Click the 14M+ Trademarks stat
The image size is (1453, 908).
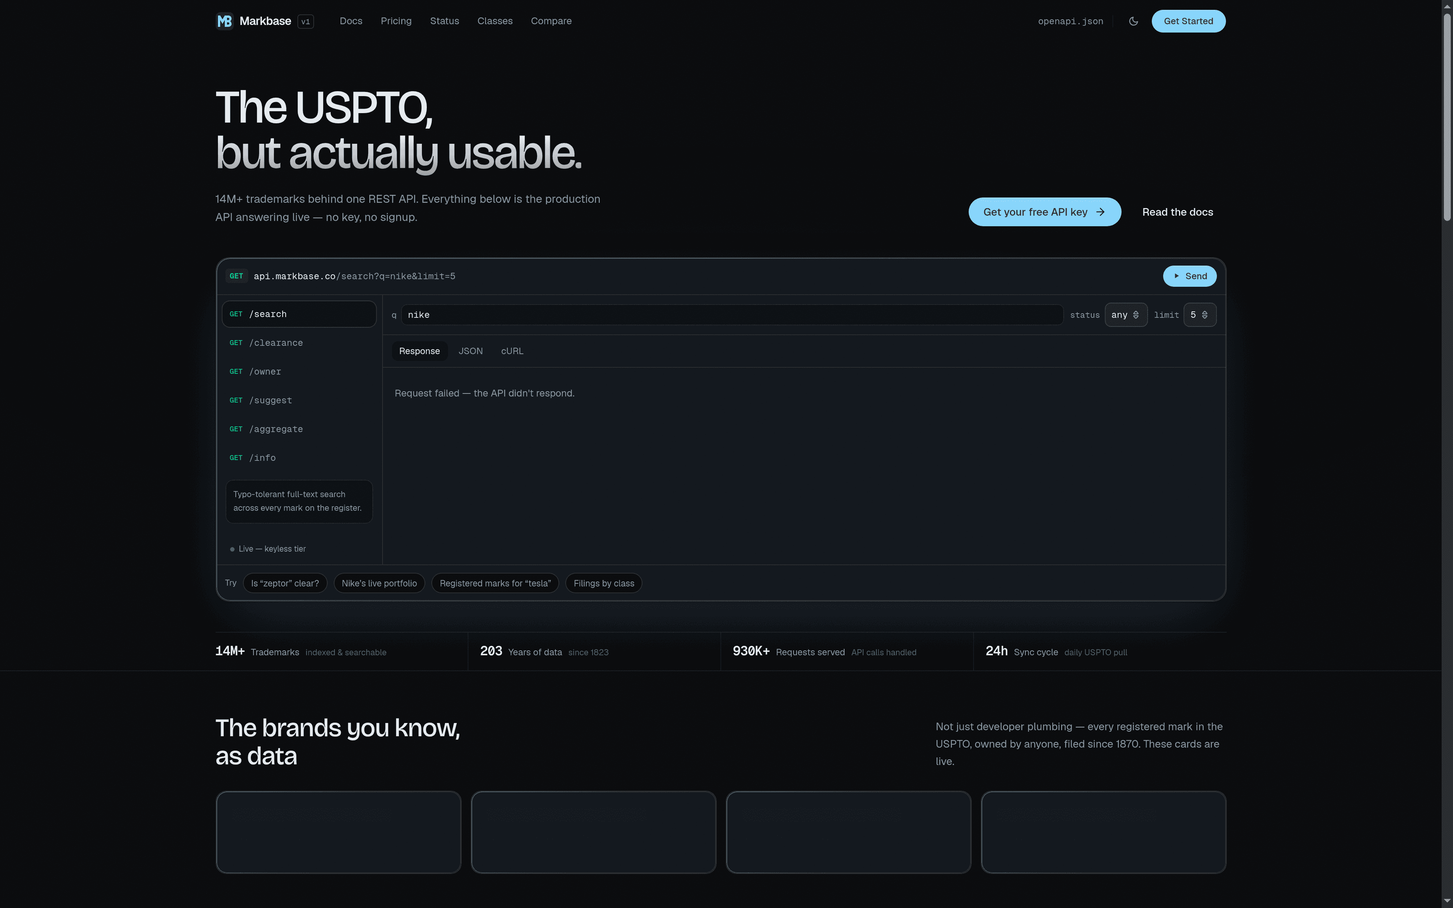[301, 651]
